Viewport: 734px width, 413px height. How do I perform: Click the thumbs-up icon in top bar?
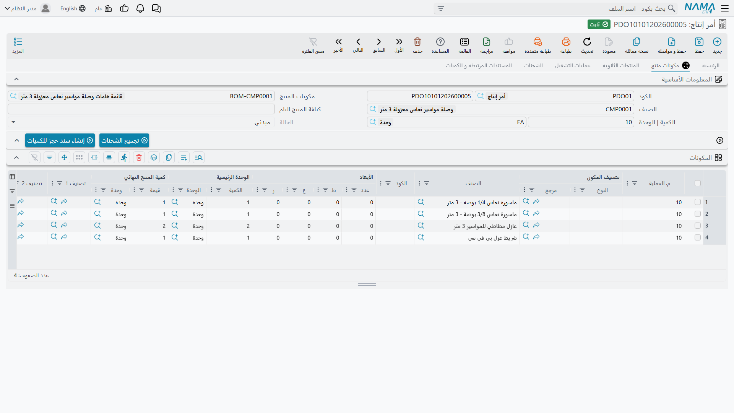124,8
